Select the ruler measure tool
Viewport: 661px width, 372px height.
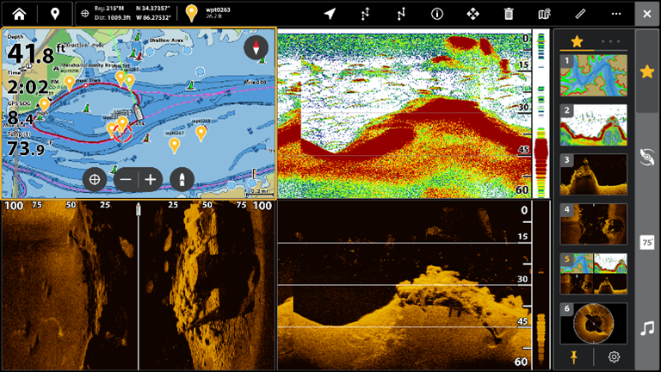580,14
